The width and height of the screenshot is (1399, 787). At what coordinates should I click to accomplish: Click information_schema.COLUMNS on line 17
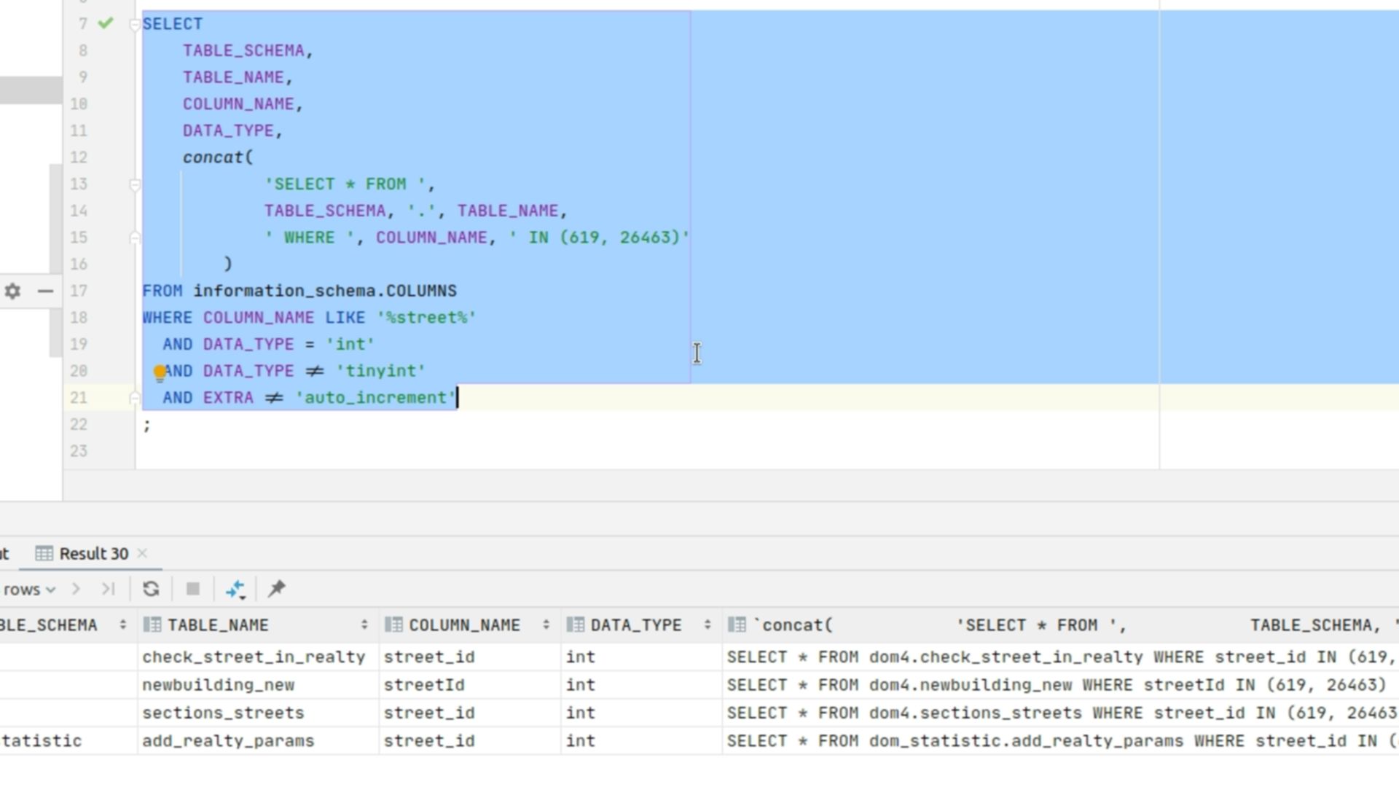point(325,291)
